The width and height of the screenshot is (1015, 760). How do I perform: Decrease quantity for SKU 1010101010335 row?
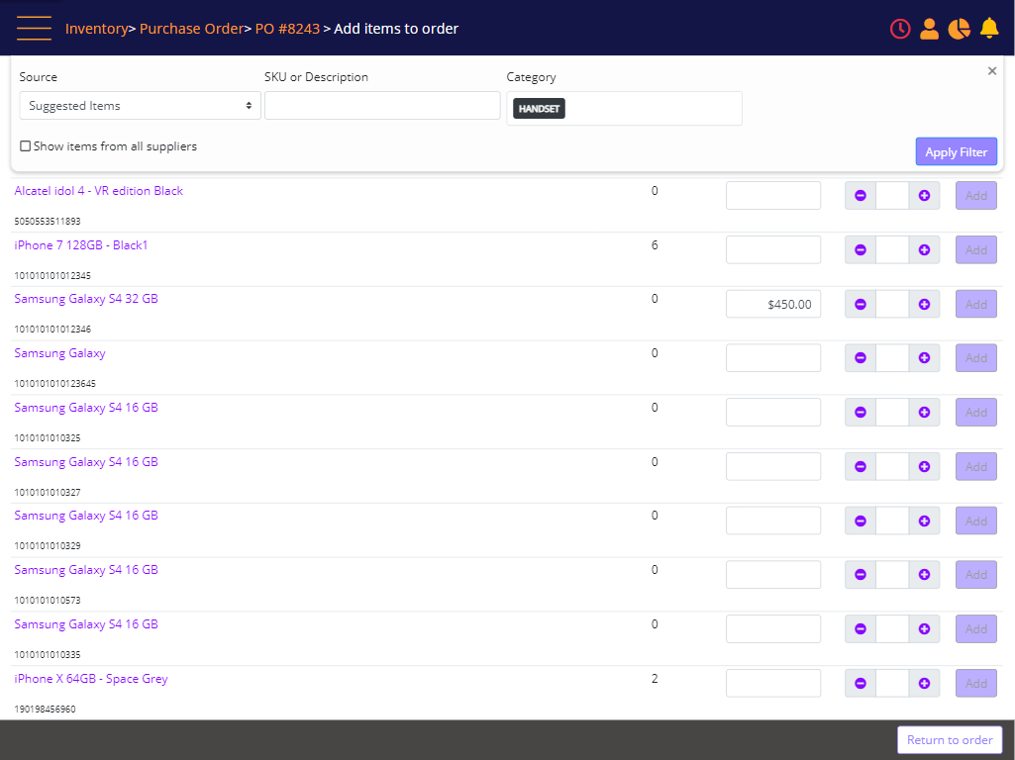(861, 628)
